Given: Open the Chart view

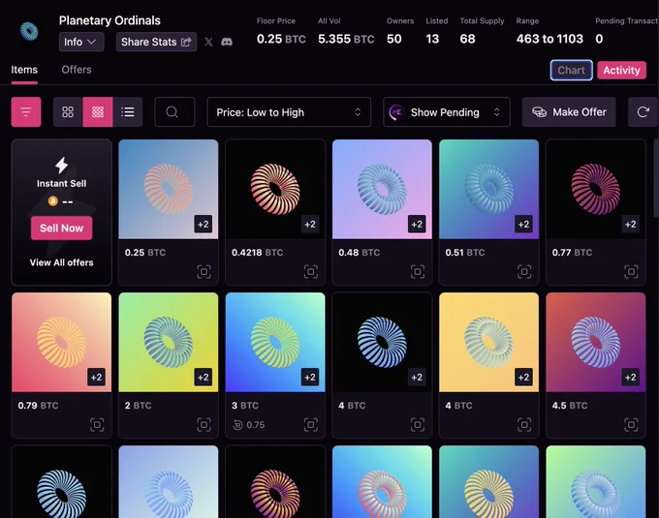Looking at the screenshot, I should [x=571, y=70].
